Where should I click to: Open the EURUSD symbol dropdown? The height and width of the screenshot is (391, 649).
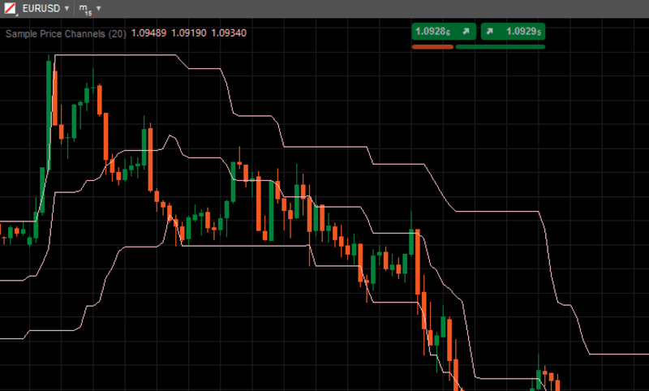[x=67, y=8]
